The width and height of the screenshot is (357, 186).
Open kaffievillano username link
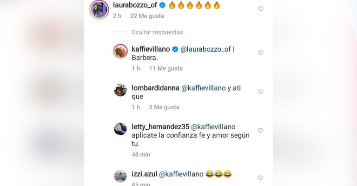[x=151, y=49]
